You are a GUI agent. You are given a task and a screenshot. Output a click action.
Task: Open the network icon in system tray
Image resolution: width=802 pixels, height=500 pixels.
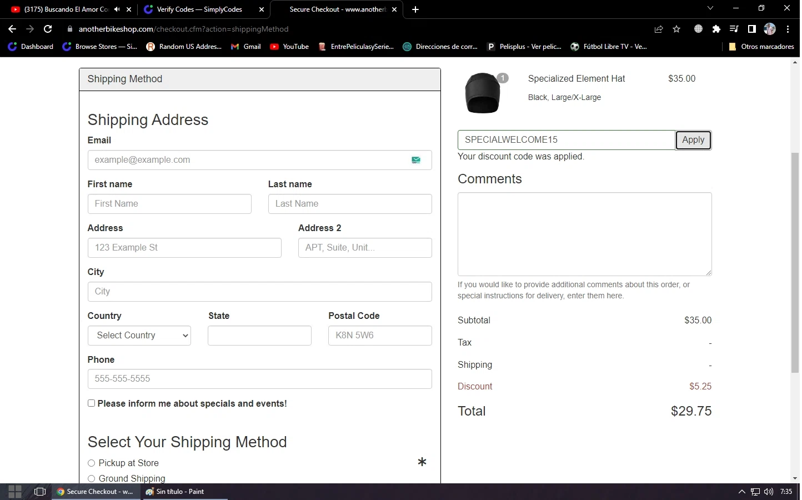tap(755, 492)
